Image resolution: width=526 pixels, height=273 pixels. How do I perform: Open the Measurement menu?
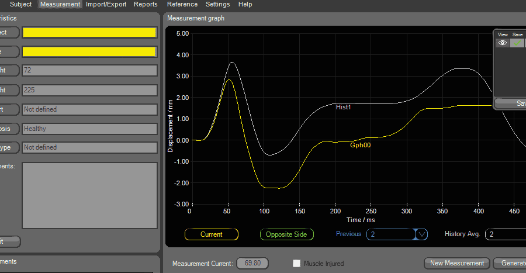click(60, 4)
